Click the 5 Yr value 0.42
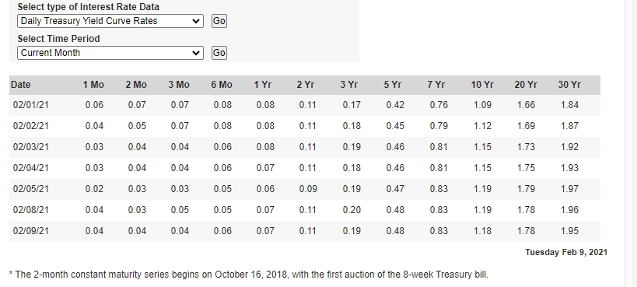Viewport: 637px width, 287px height. (395, 105)
